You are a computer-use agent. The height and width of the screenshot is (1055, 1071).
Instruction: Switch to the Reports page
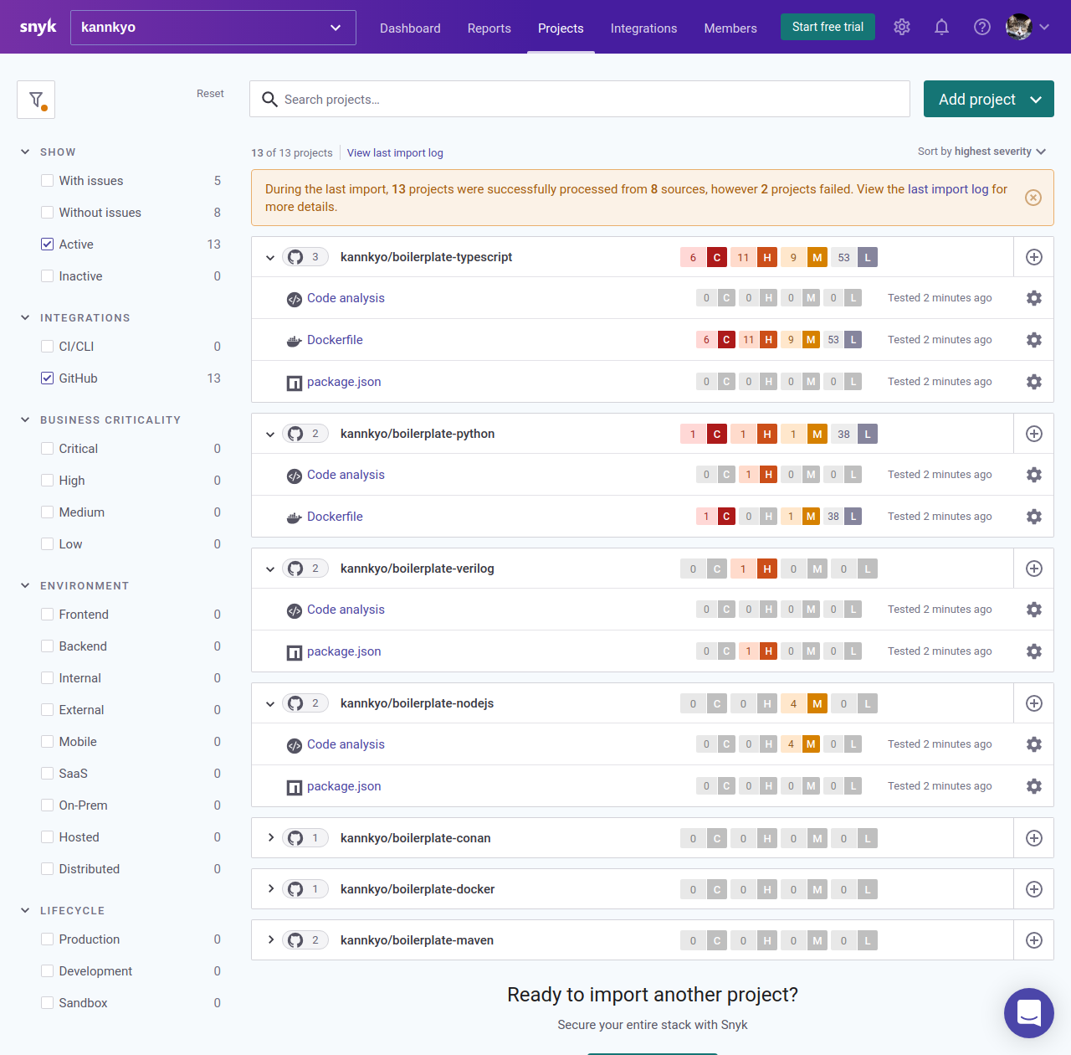[489, 28]
